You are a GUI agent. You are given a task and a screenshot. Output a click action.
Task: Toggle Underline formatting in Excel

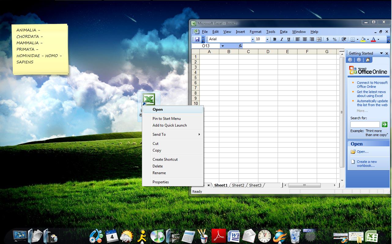click(289, 39)
